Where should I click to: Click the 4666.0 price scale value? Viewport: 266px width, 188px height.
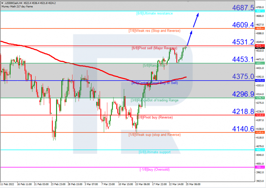click(260, 16)
